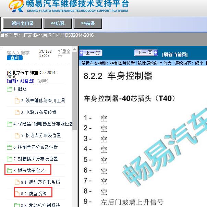The width and height of the screenshot is (207, 207).
Task: Click sidebar scrollbar up arrow
Action: pyautogui.click(x=74, y=49)
